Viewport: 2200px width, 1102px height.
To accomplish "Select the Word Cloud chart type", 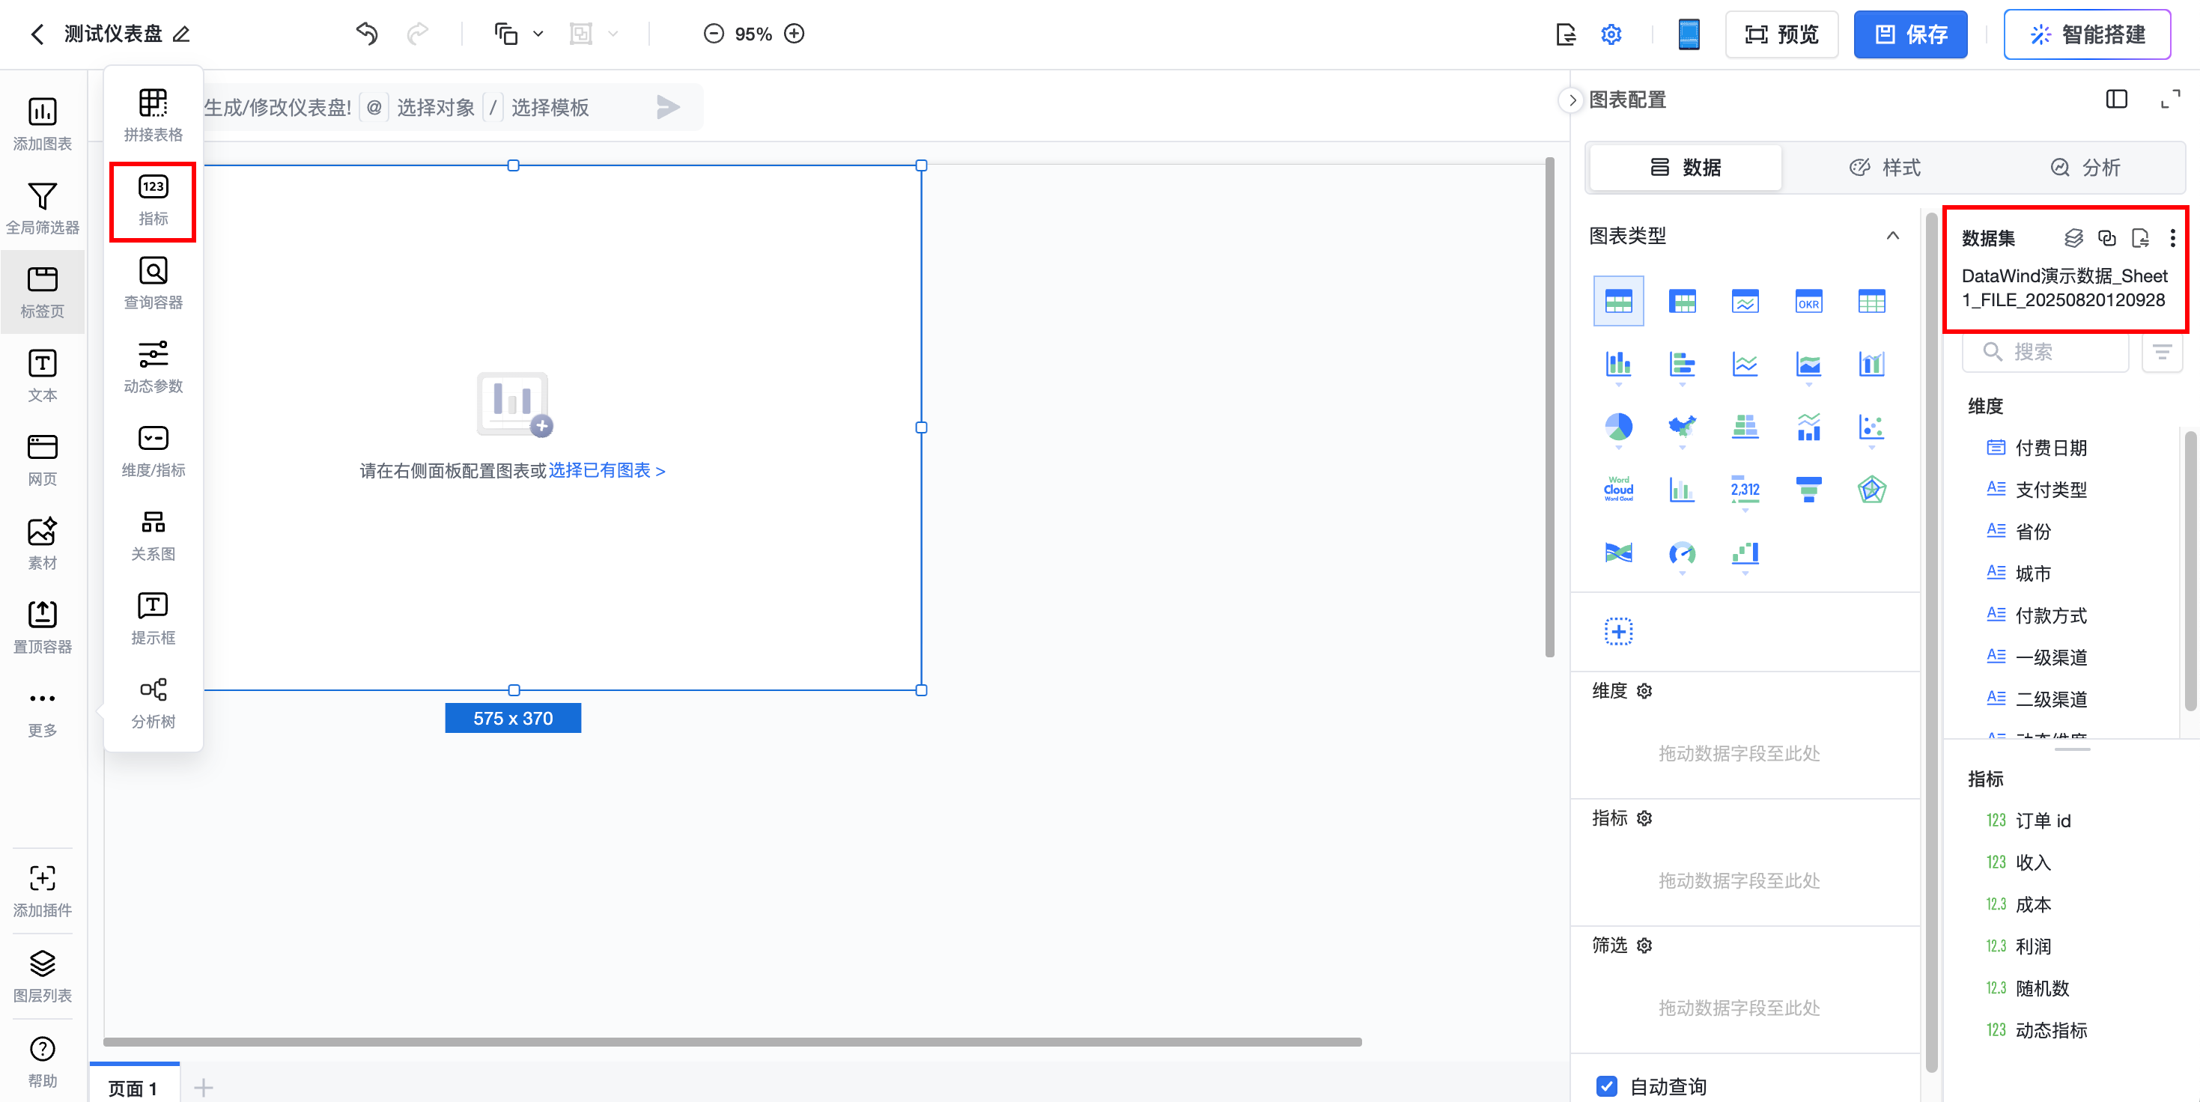I will click(1617, 489).
